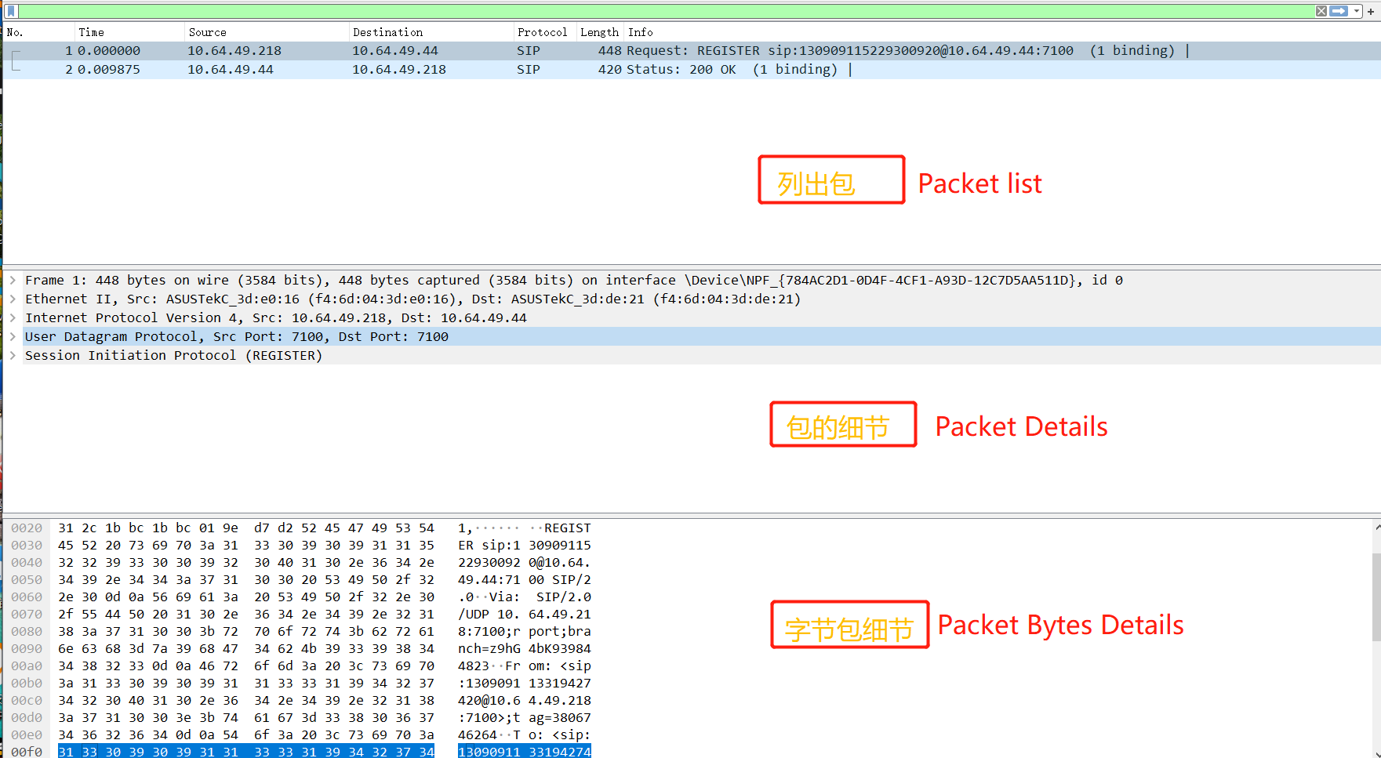
Task: Sort packets by the Protocol column header
Action: point(545,32)
